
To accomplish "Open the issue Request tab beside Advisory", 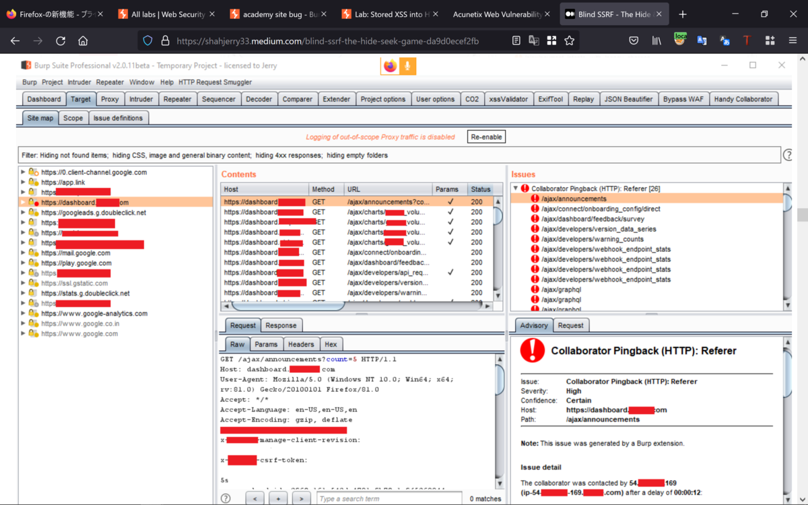I will click(x=570, y=325).
